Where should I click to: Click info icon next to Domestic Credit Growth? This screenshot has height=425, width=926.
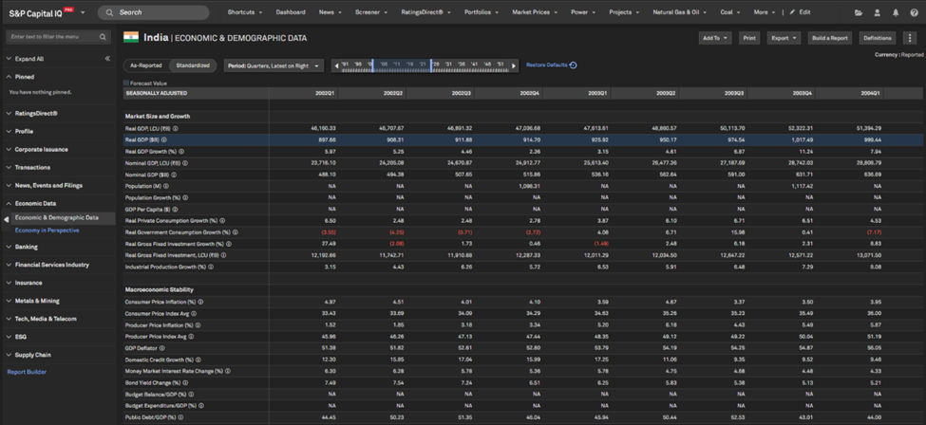(x=198, y=360)
